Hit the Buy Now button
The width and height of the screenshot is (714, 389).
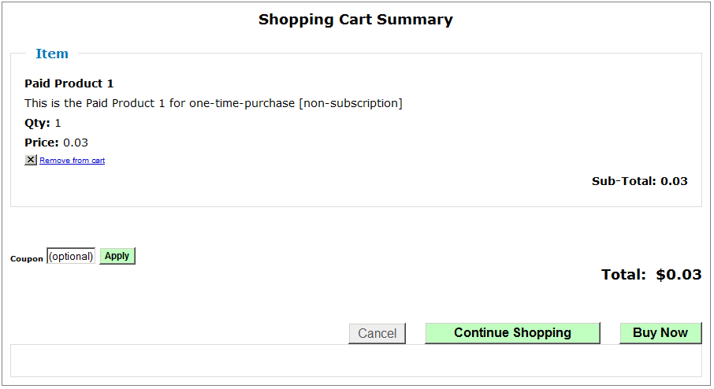[x=660, y=332]
